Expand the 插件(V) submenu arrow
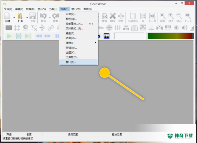197x143 pixels. click(x=95, y=42)
